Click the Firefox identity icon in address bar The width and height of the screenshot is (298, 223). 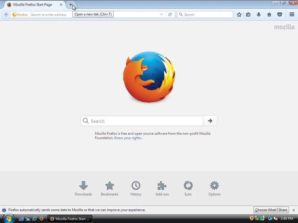click(15, 15)
